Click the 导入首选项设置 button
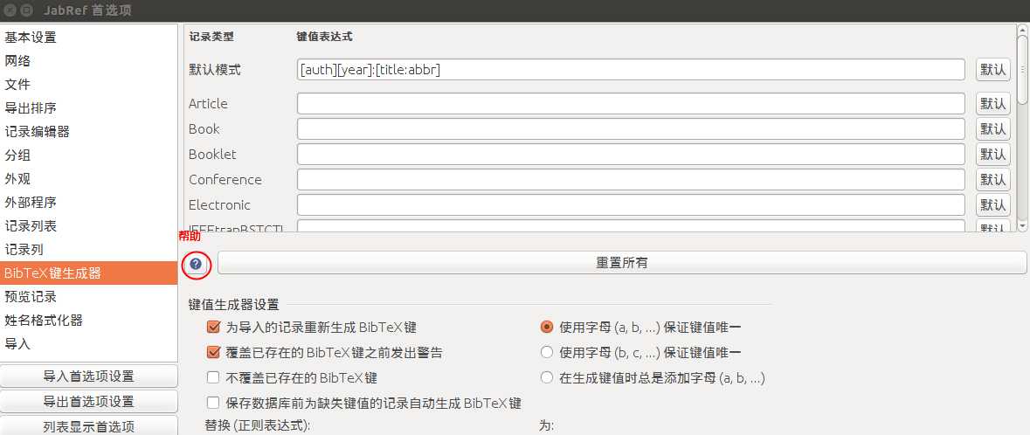 click(89, 376)
